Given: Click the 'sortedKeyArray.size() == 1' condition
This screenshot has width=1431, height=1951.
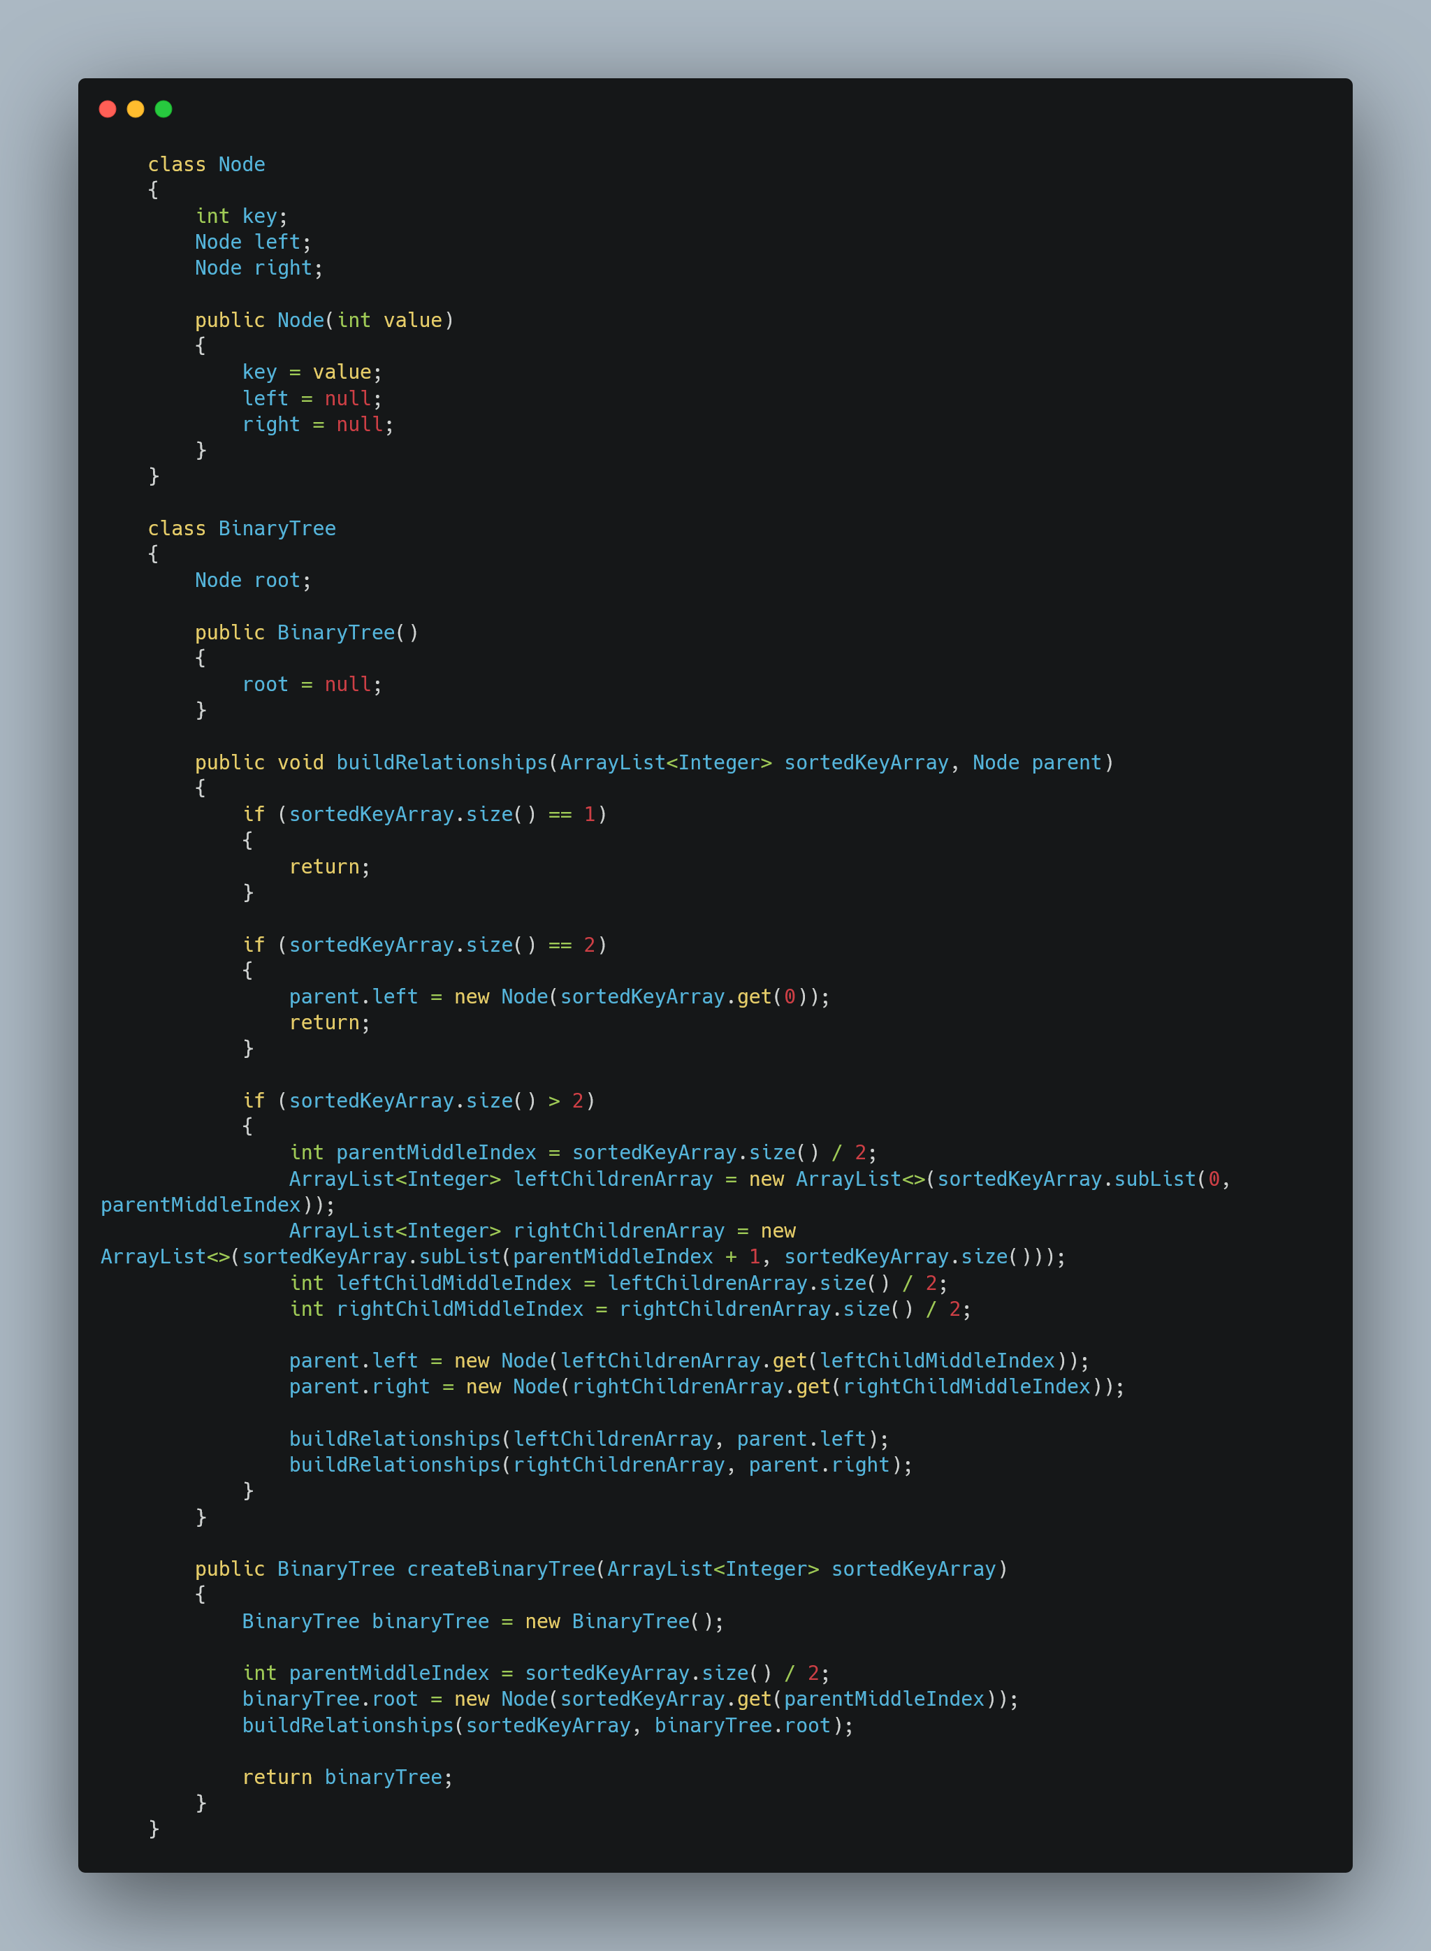Looking at the screenshot, I should 442,814.
